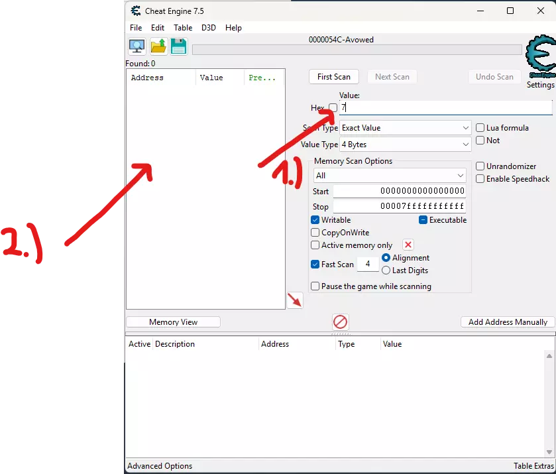Screen dimensions: 556x474
Task: Click the save floppy disk icon
Action: click(x=179, y=46)
